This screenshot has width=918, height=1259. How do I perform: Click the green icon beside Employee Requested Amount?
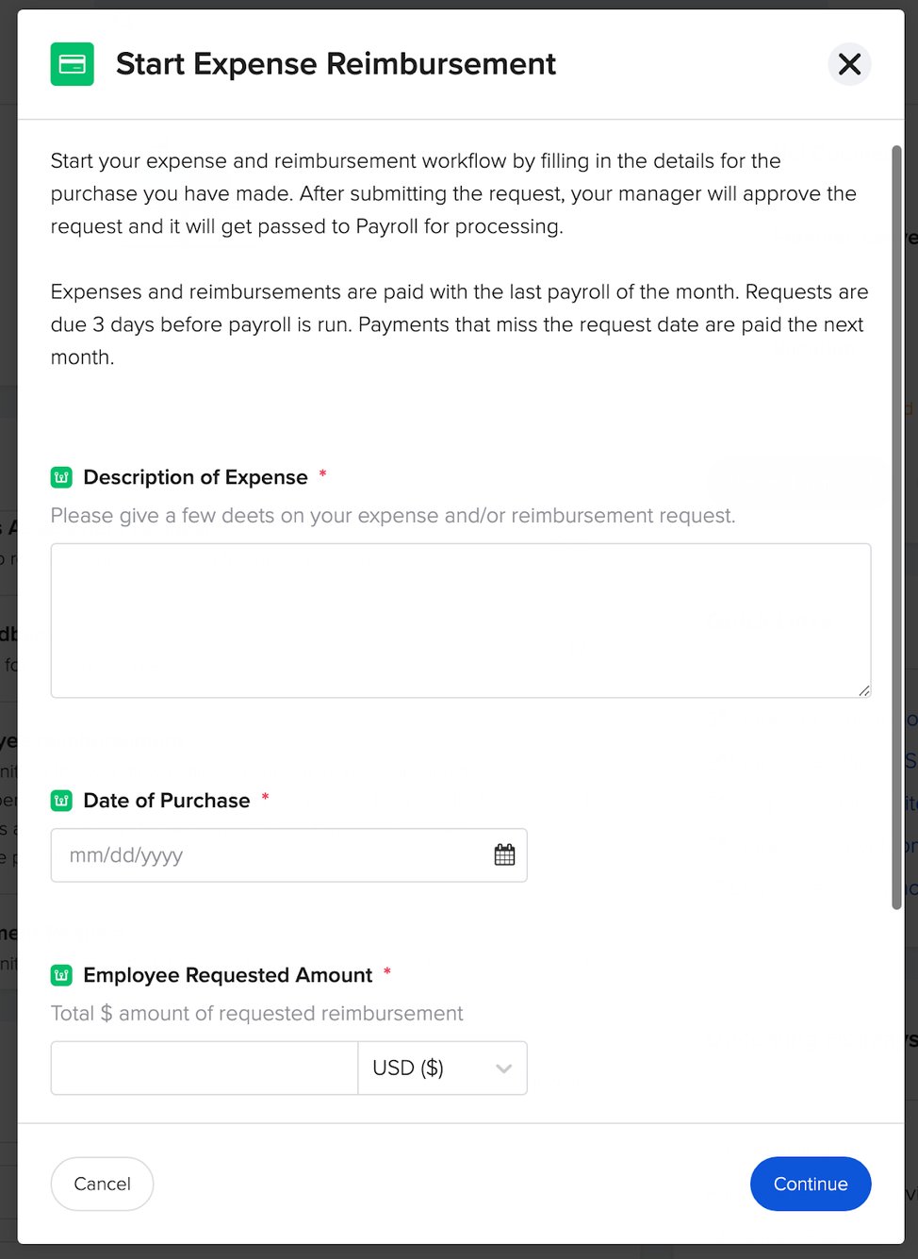coord(61,975)
